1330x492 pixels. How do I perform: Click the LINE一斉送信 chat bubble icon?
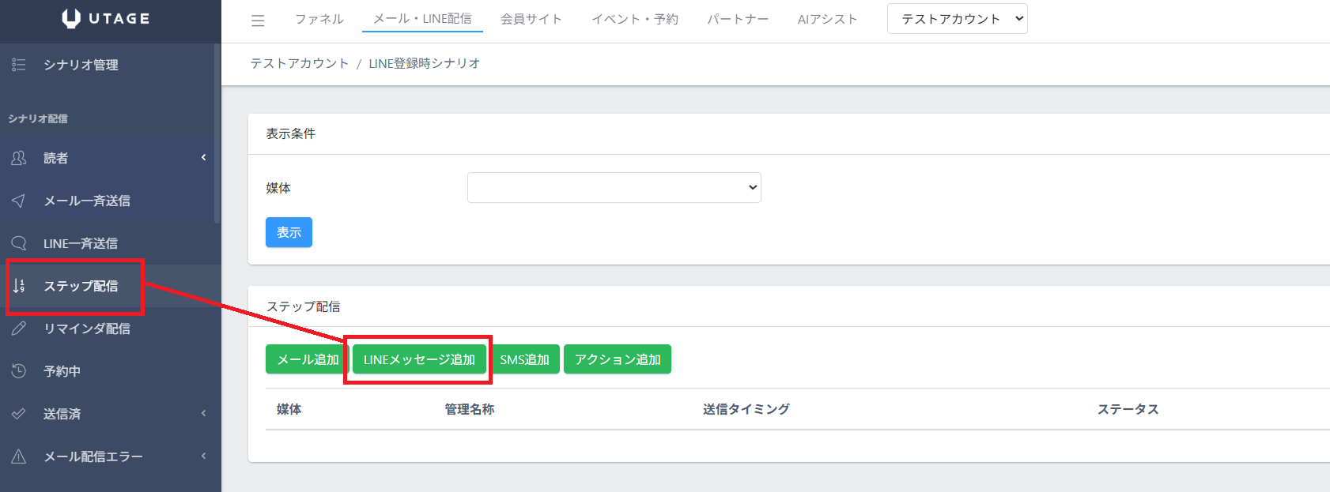19,243
